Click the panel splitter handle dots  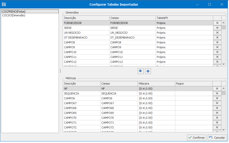click(x=60, y=71)
